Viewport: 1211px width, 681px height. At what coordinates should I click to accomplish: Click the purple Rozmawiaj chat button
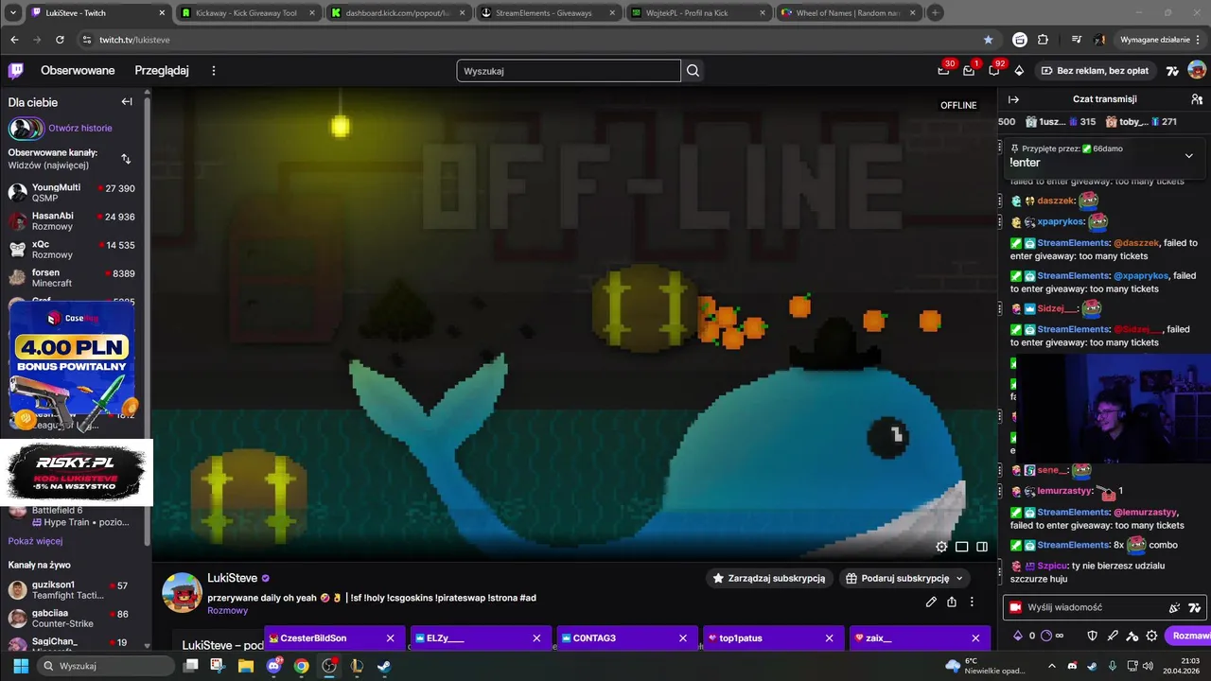pyautogui.click(x=1190, y=636)
